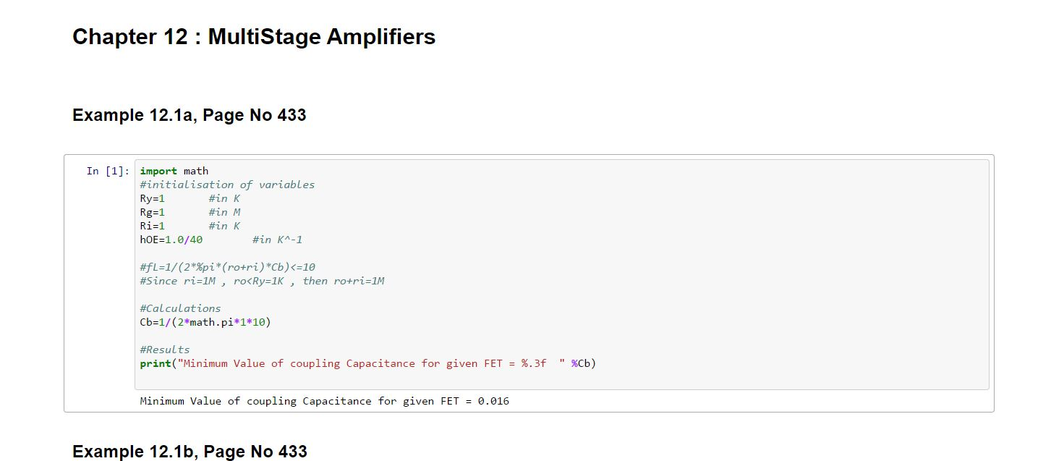Viewport: 1051px width, 461px height.
Task: Click the #fL=1/(2*%pi formula comment
Action: pyautogui.click(x=227, y=267)
